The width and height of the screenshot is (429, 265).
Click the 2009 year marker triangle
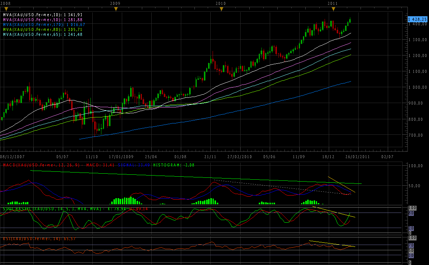[116, 9]
